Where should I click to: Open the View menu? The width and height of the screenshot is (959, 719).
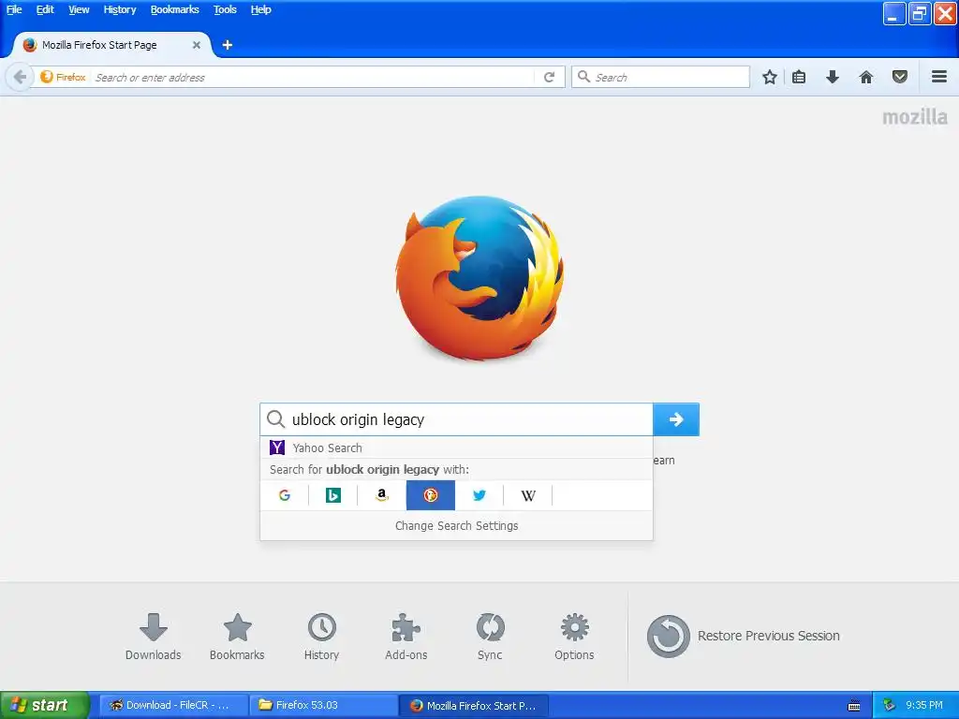pos(79,9)
